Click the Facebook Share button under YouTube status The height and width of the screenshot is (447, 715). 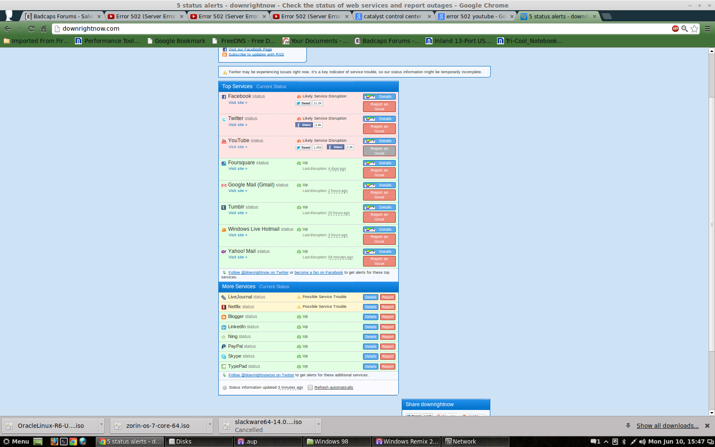tap(335, 147)
